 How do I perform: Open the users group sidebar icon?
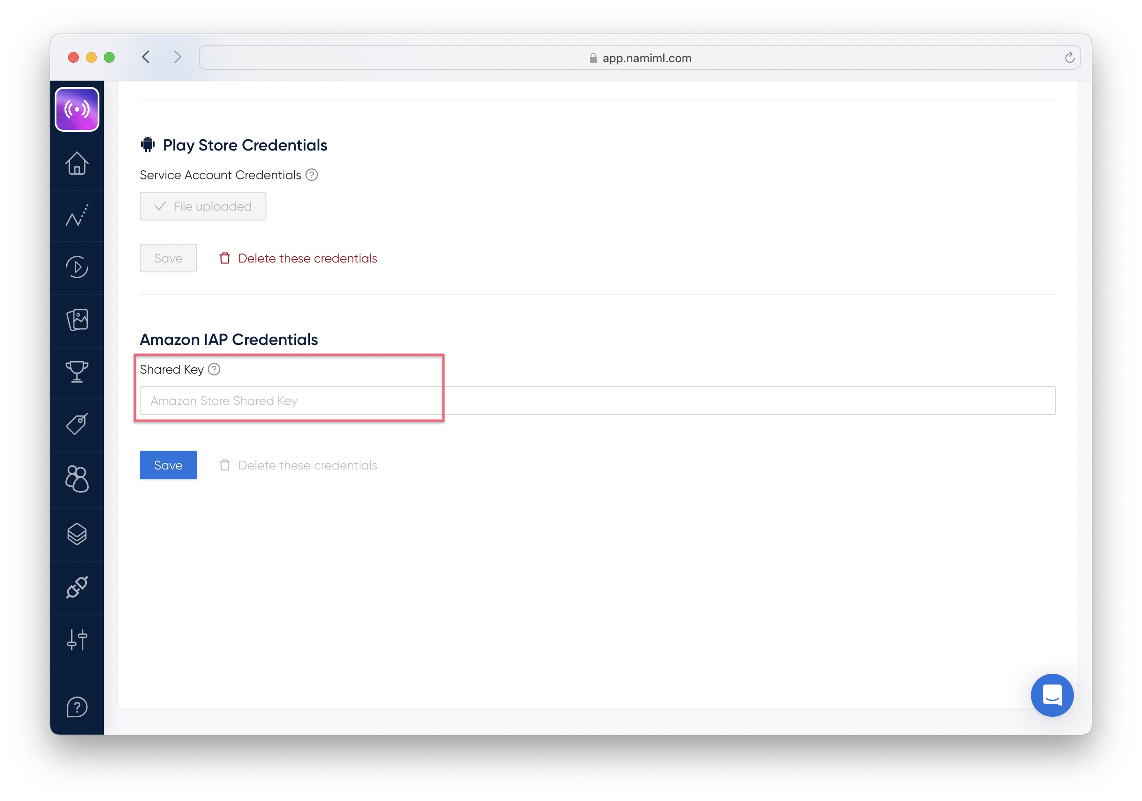point(77,479)
